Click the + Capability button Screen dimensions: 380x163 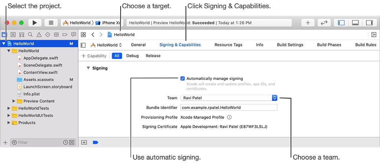click(x=94, y=56)
